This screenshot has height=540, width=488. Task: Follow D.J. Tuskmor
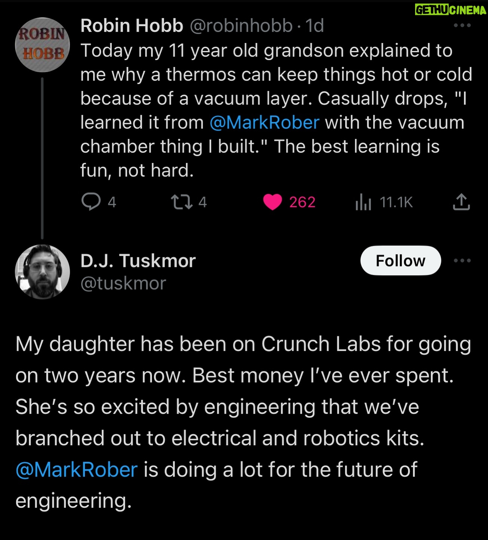pos(400,261)
